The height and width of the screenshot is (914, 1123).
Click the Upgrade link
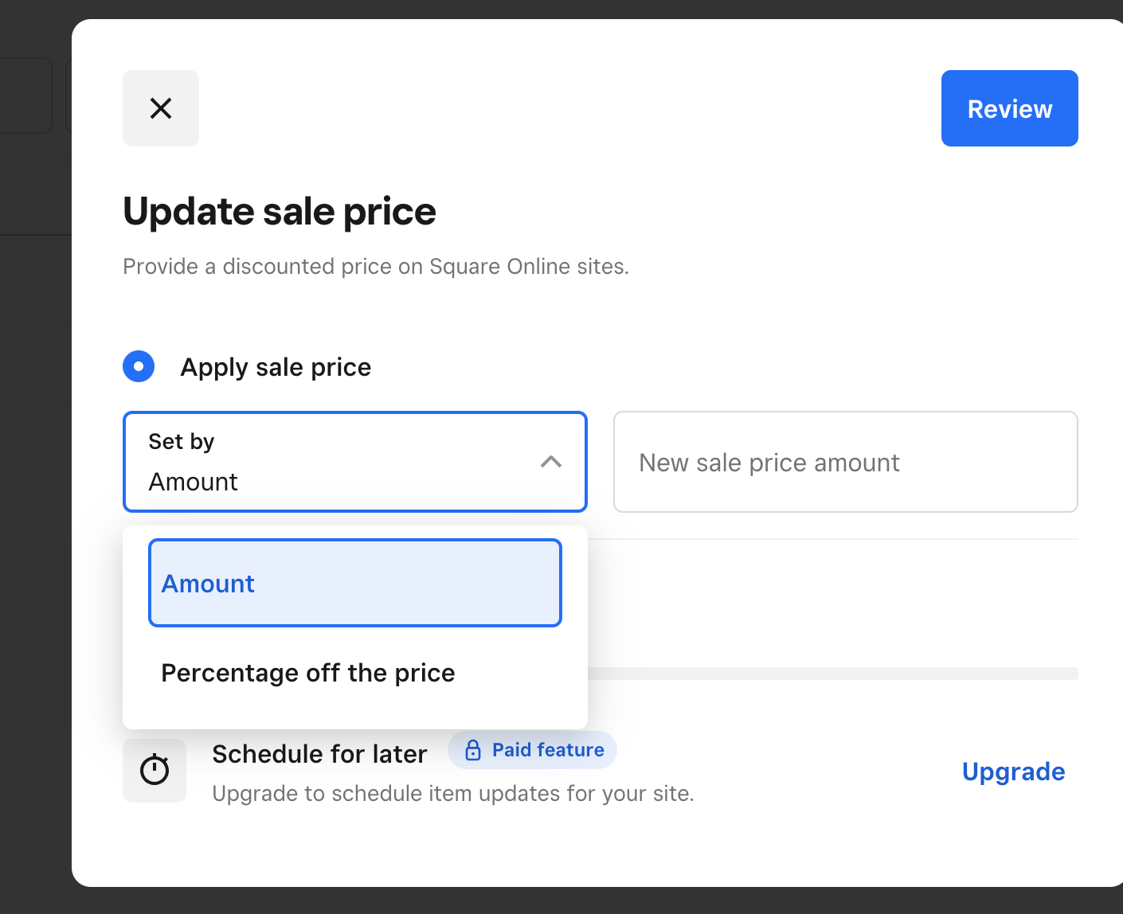tap(1013, 771)
